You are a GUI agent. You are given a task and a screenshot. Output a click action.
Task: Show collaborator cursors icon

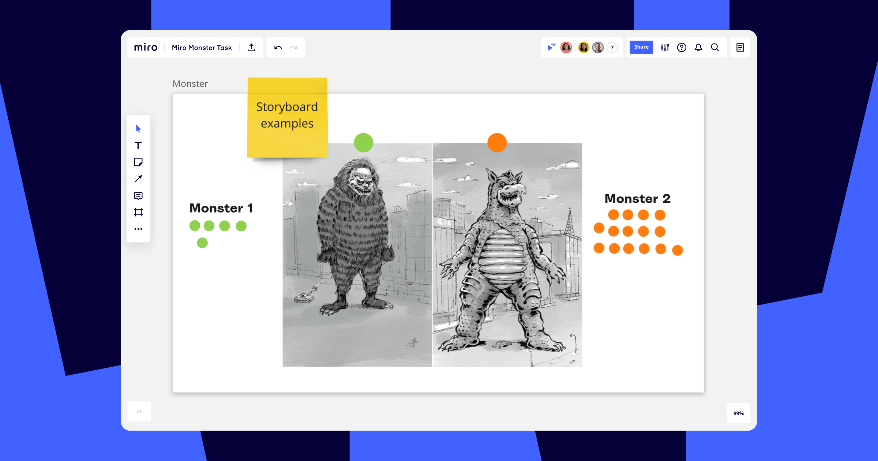click(551, 47)
